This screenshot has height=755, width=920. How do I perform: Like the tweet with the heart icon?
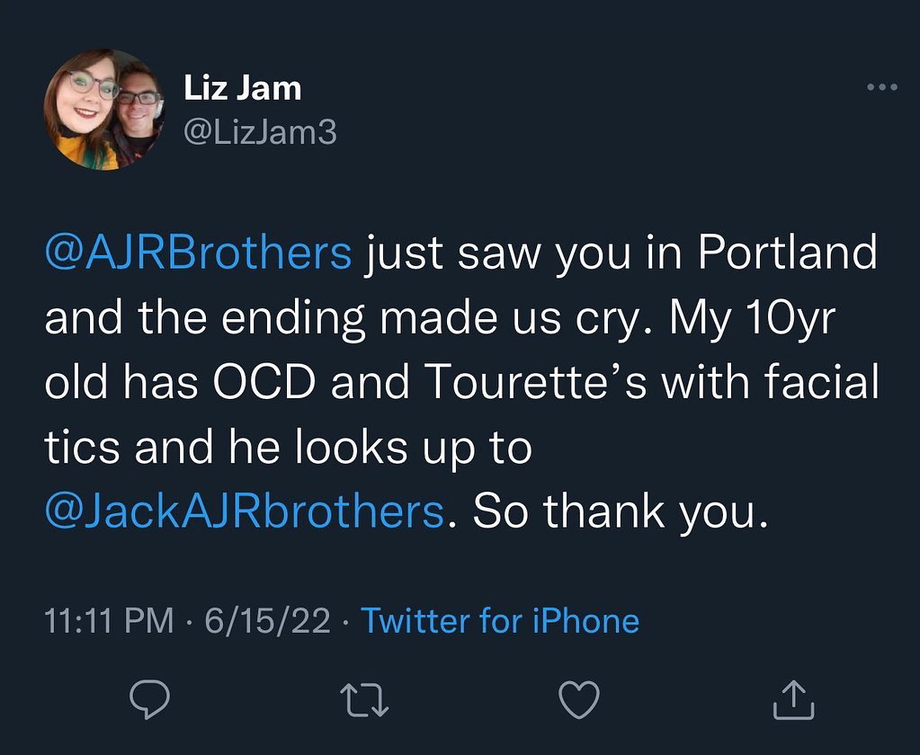pyautogui.click(x=580, y=698)
